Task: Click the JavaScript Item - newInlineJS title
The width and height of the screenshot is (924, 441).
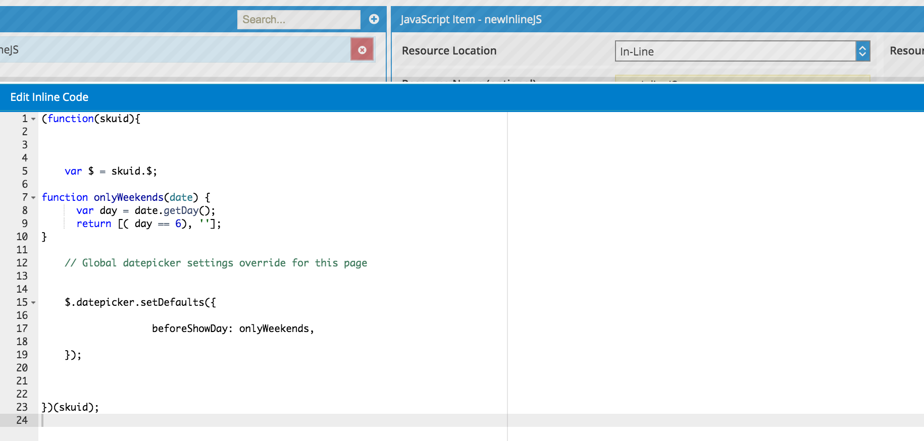Action: [471, 19]
